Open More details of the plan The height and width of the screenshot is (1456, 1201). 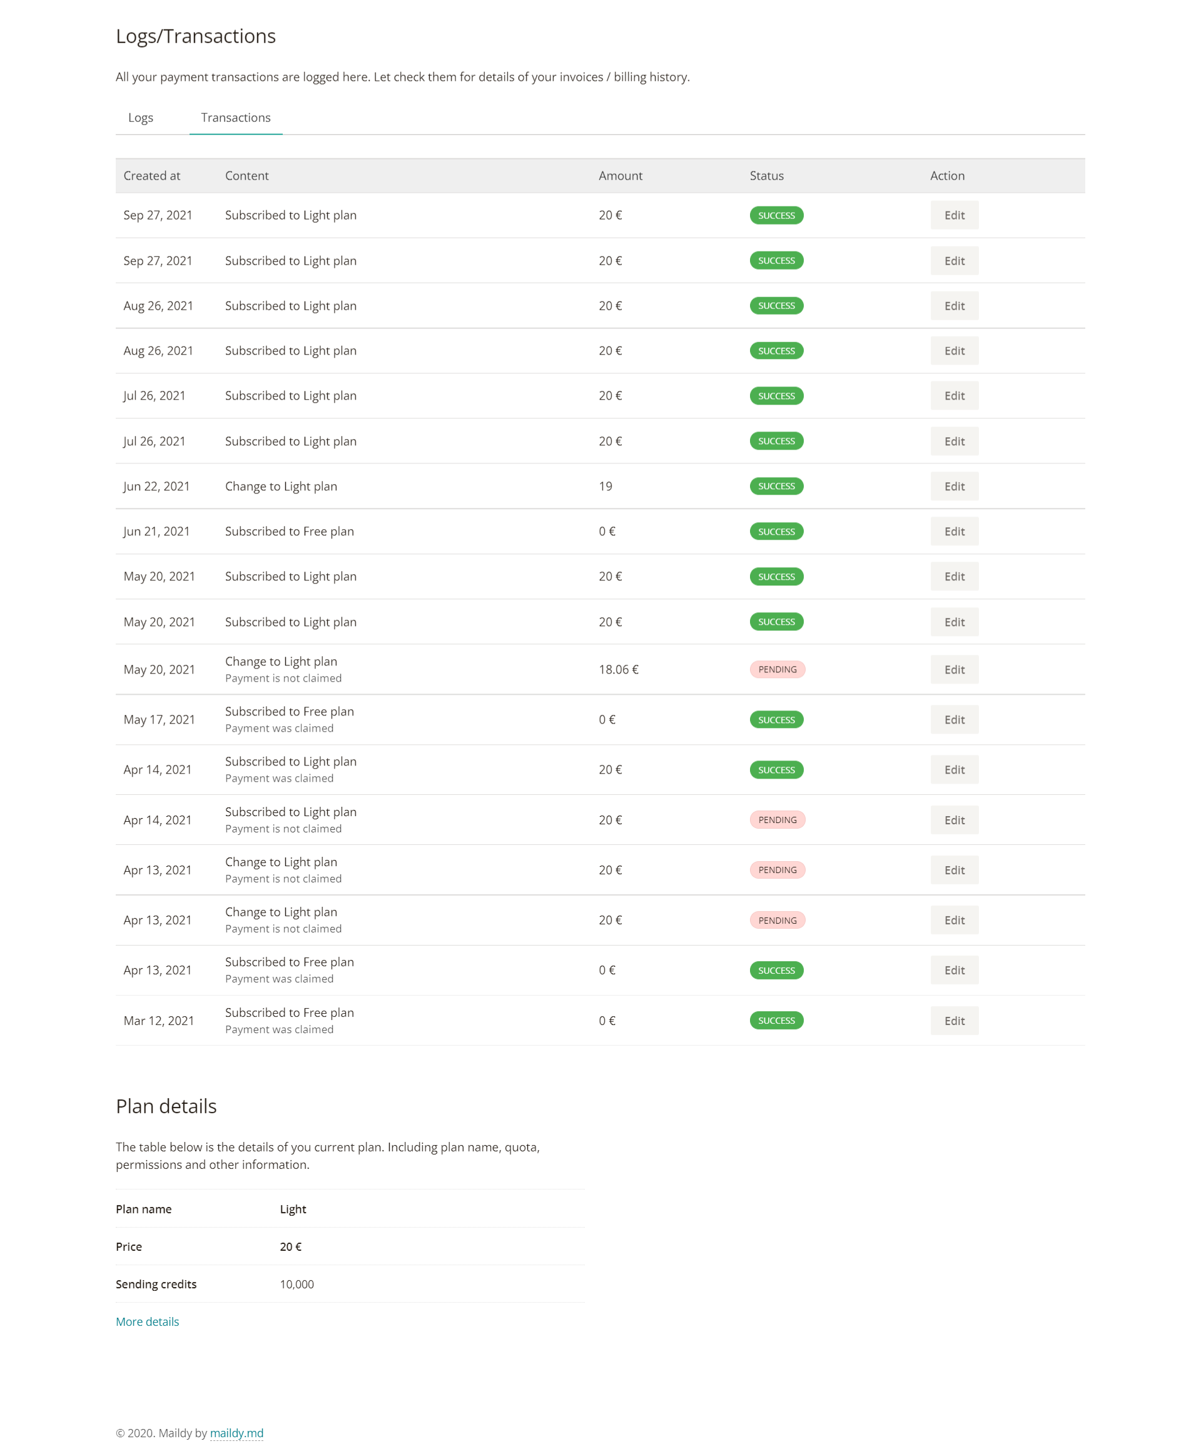click(148, 1321)
